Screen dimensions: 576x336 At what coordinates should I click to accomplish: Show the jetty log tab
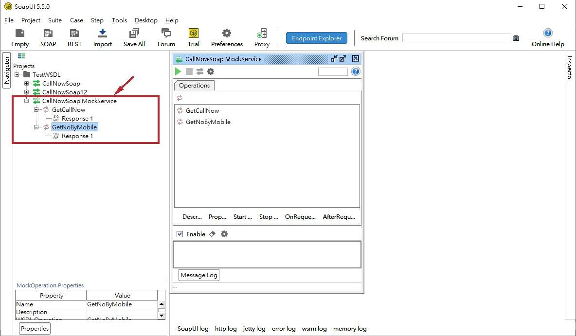(254, 329)
